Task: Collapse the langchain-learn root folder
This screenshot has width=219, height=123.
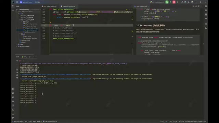Action: point(16,10)
